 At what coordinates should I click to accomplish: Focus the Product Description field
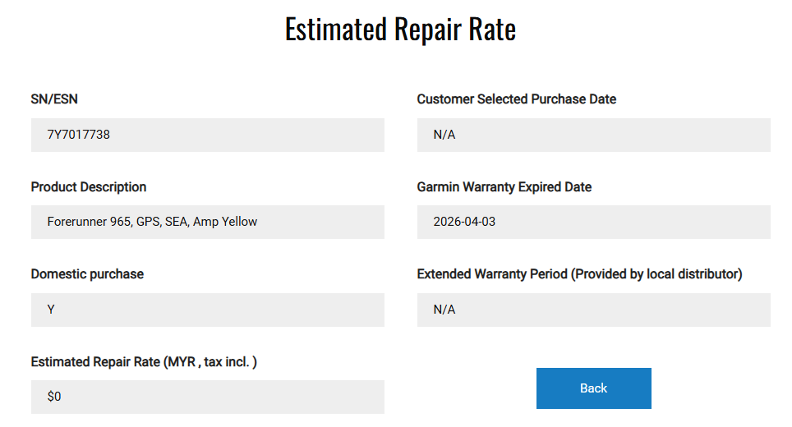[x=208, y=222]
